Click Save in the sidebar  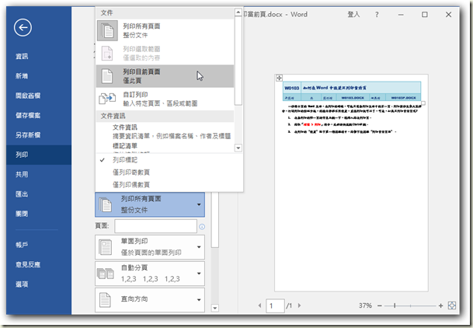[x=39, y=115]
